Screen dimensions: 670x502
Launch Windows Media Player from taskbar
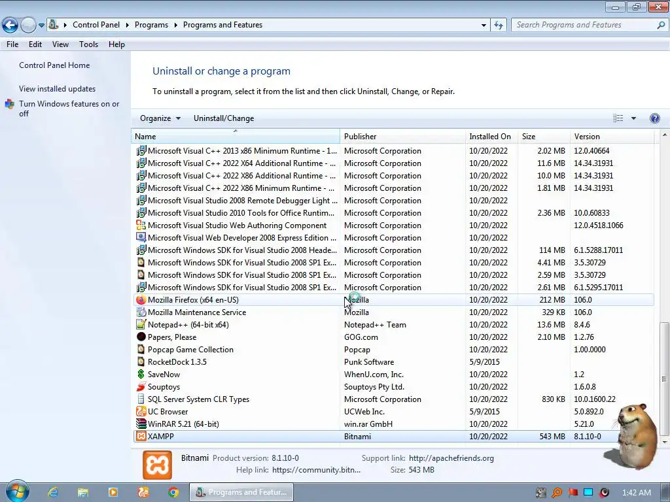tap(113, 492)
